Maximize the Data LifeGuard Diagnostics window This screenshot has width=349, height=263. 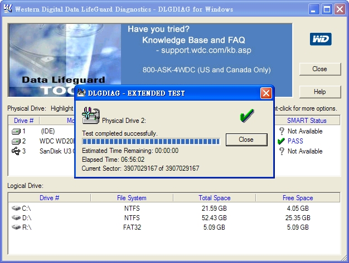[327, 9]
